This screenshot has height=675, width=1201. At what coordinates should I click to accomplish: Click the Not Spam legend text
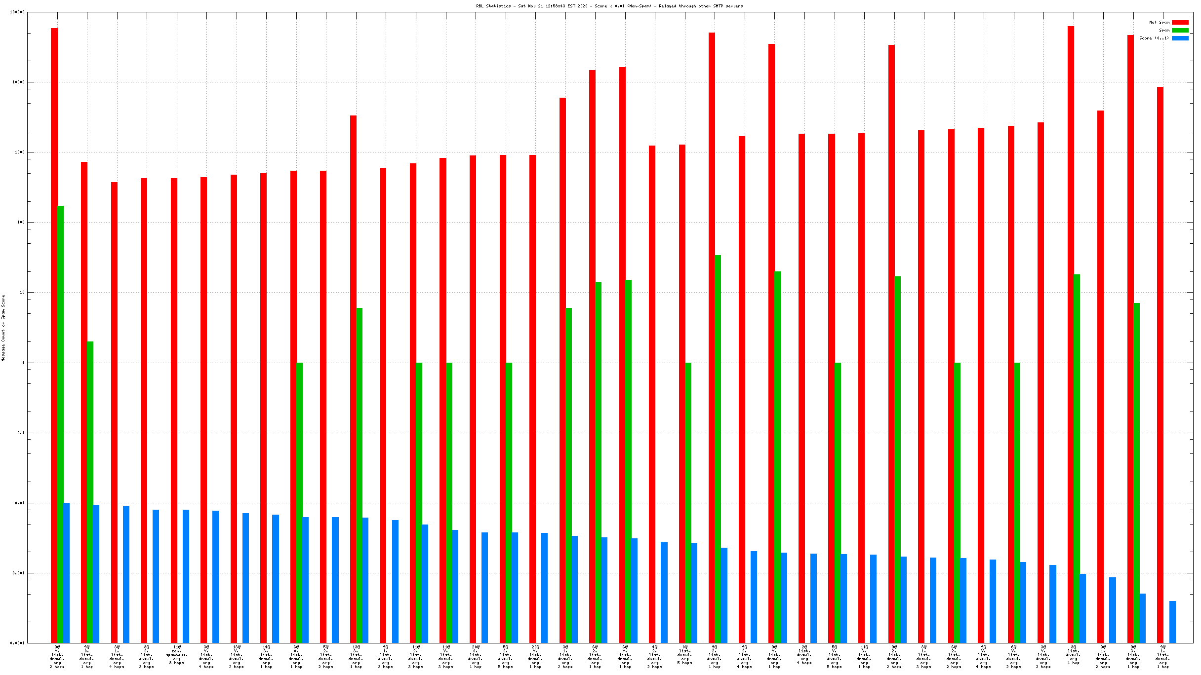pyautogui.click(x=1159, y=22)
